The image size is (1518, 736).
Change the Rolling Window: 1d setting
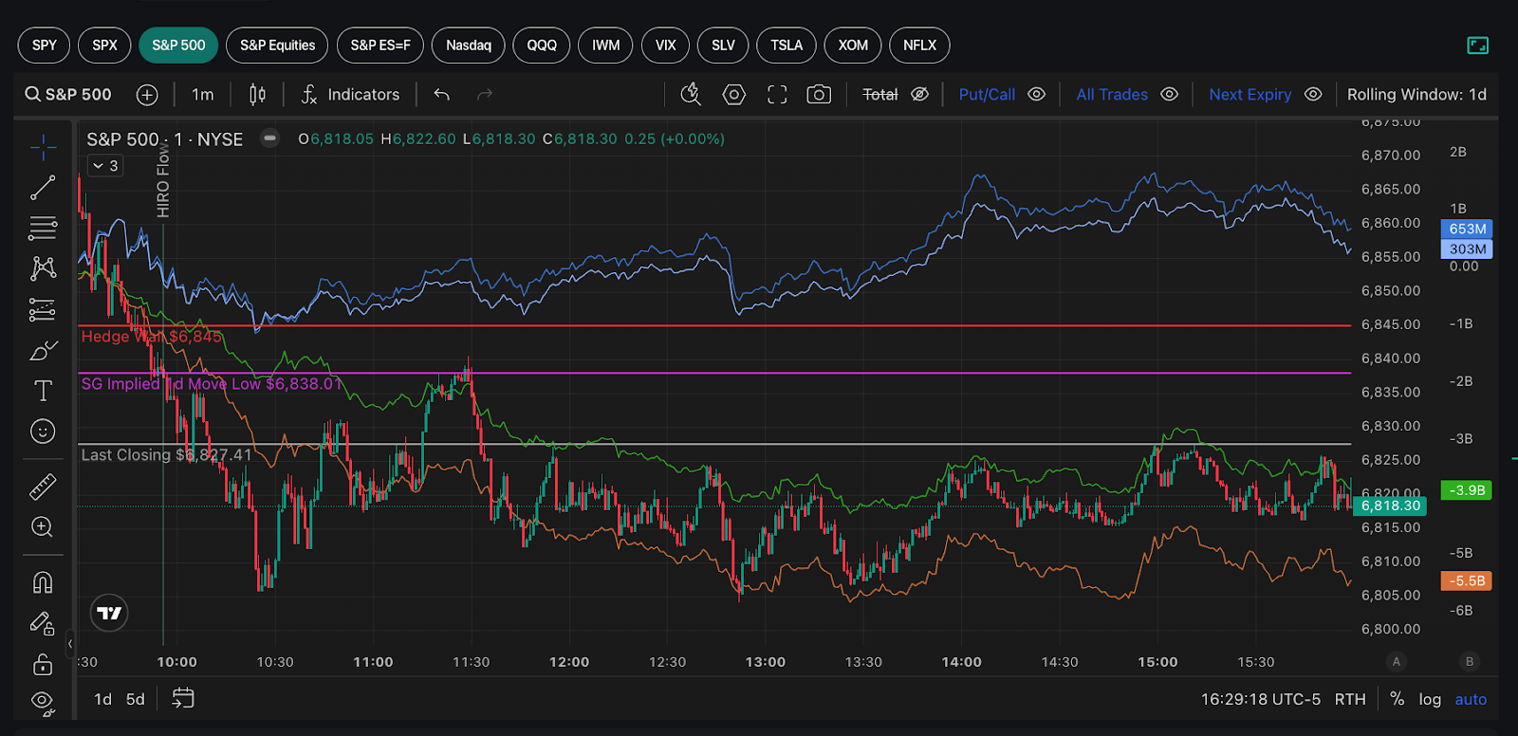click(1416, 95)
